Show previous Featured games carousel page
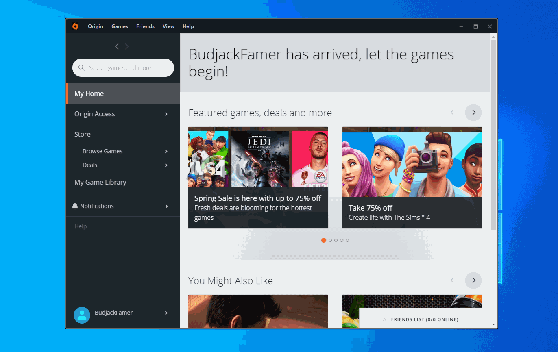558x352 pixels. coord(452,113)
